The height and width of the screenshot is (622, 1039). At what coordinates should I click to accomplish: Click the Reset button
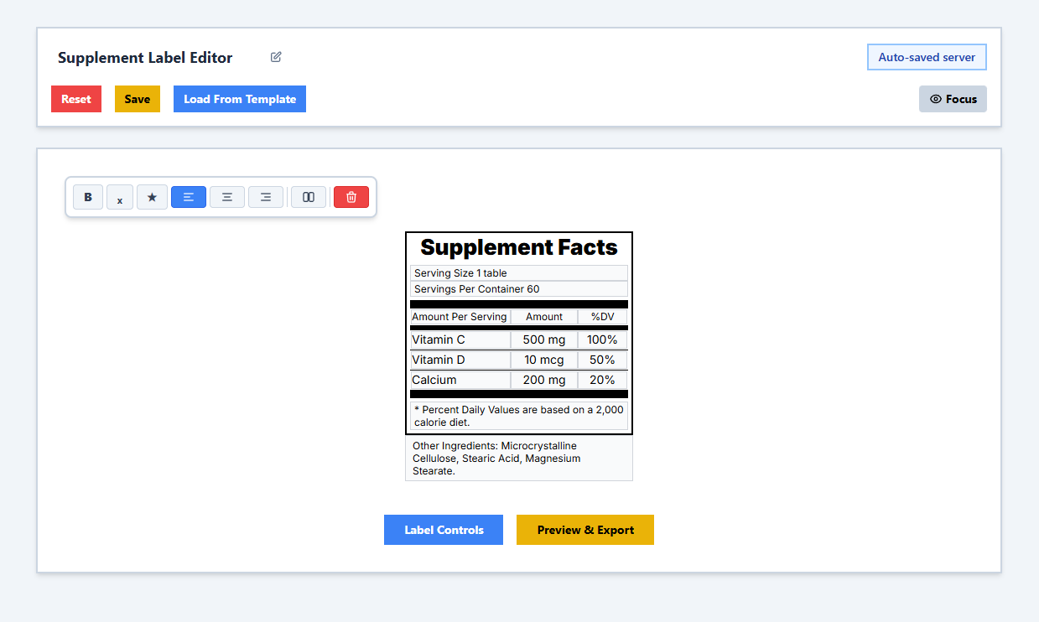tap(76, 99)
